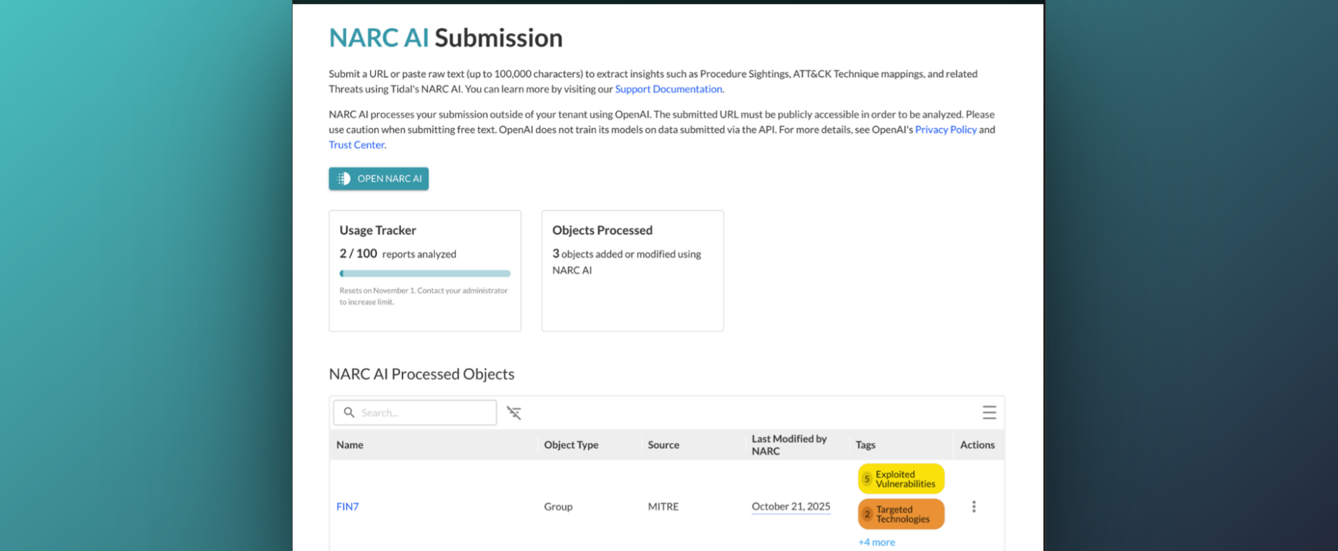Click the filter-off icon beside search
The height and width of the screenshot is (551, 1338).
pyautogui.click(x=514, y=413)
